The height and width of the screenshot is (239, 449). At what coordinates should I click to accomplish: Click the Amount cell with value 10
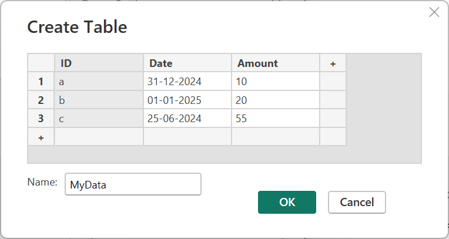[x=275, y=82]
